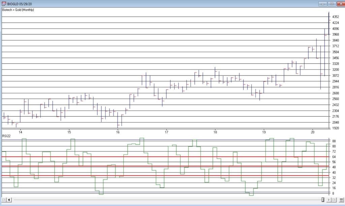Click the RSI 8 axis label
The width and height of the screenshot is (345, 206).
334,194
